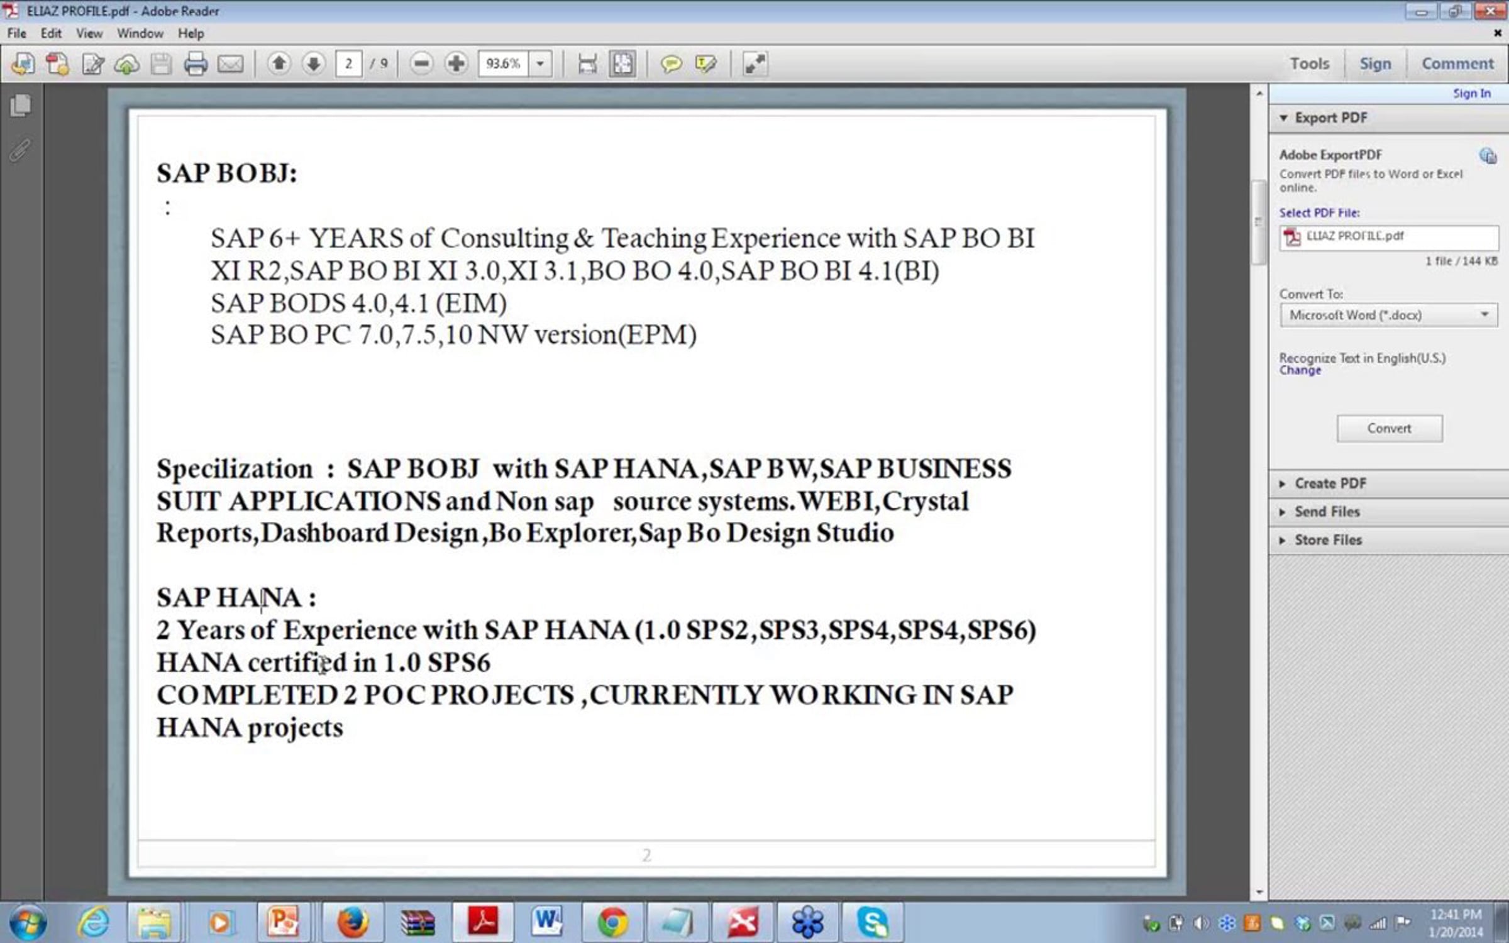This screenshot has width=1509, height=943.
Task: Go to previous page arrow
Action: click(x=279, y=63)
